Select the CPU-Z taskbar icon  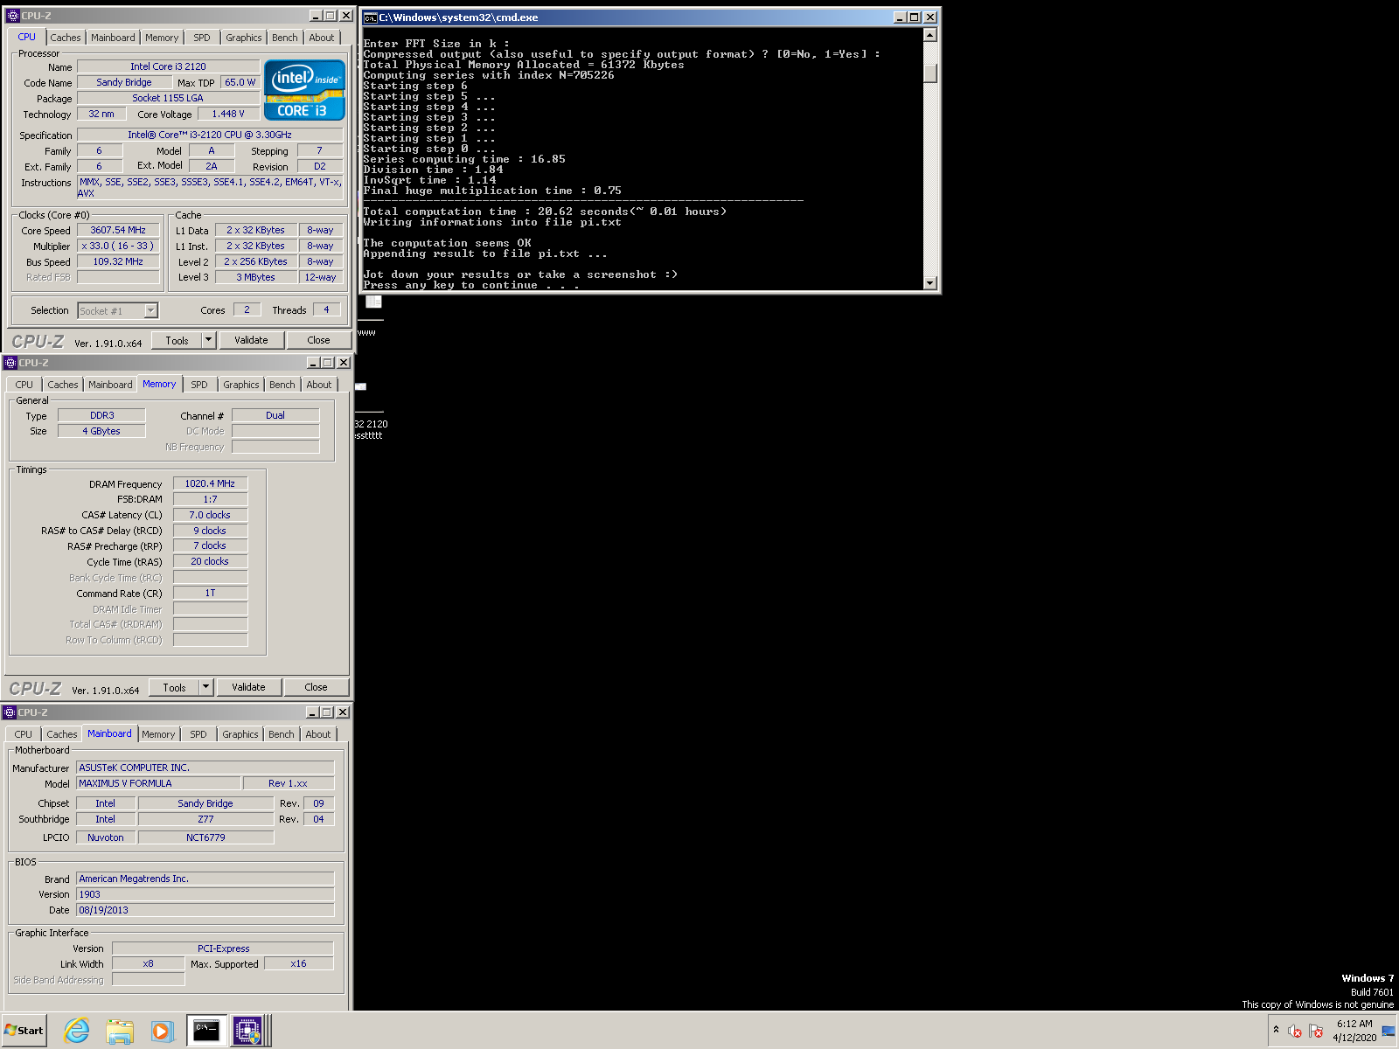248,1031
